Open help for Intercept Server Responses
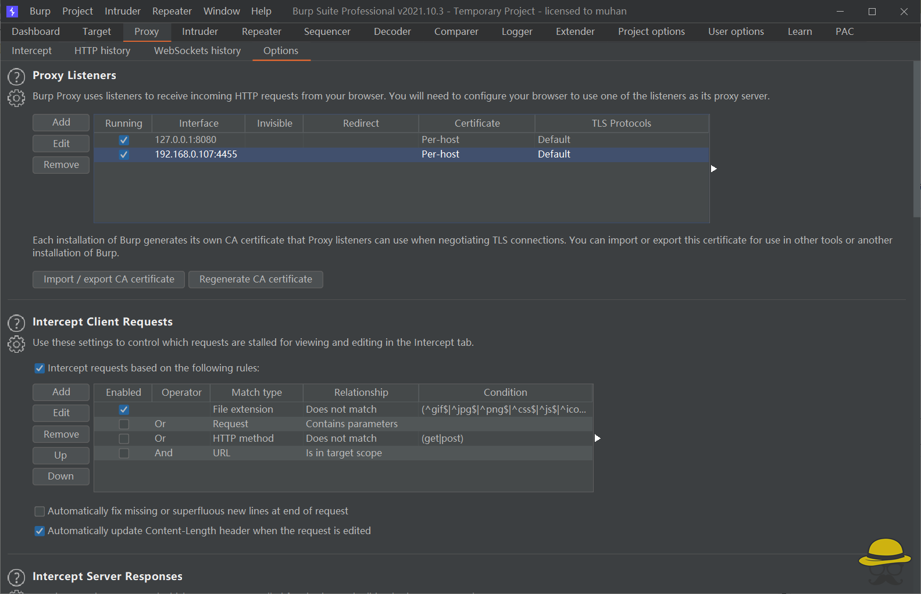Viewport: 921px width, 594px height. (16, 577)
